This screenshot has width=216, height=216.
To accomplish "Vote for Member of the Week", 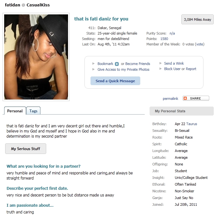I will 200,44.
